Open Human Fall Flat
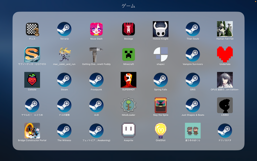 (225, 29)
